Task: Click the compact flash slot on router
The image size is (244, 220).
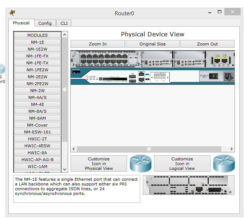Action: [115, 79]
